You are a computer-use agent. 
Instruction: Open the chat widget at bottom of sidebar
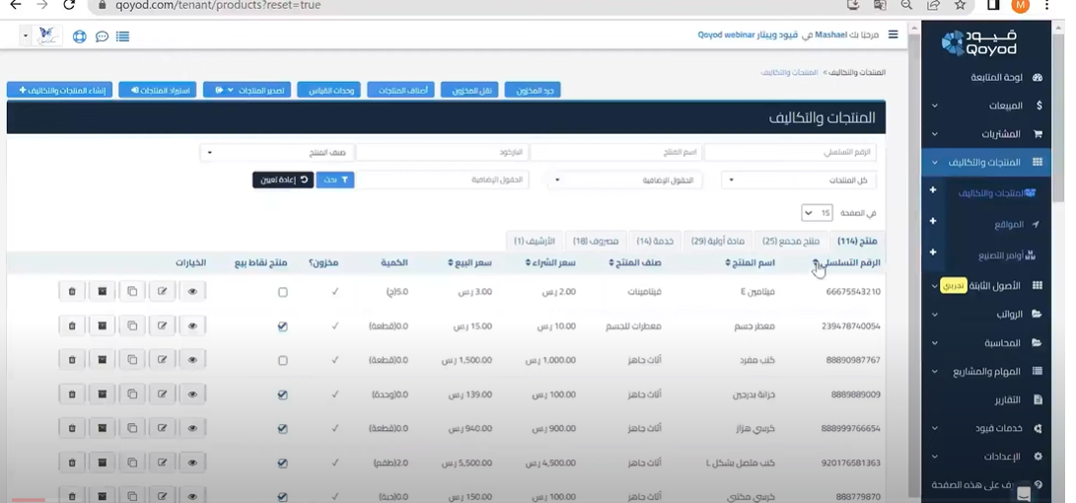(x=1024, y=493)
